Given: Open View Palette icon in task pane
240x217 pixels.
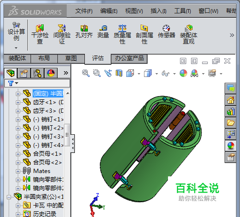Looking at the screenshot, I should pos(230,134).
